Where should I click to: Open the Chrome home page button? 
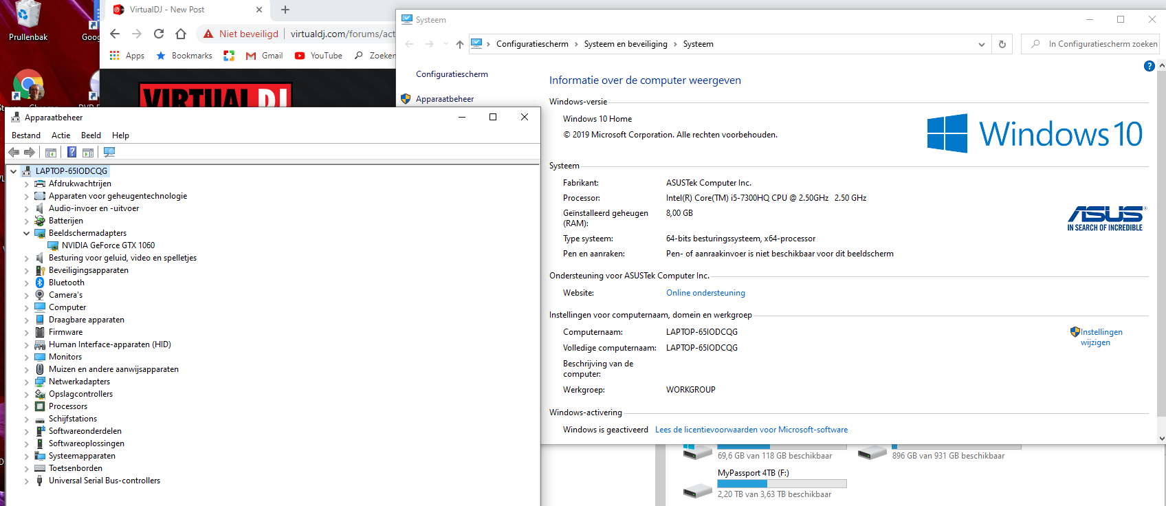click(x=181, y=34)
